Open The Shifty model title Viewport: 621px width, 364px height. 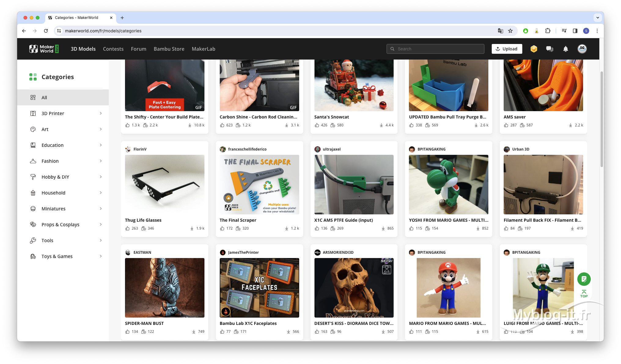click(164, 117)
